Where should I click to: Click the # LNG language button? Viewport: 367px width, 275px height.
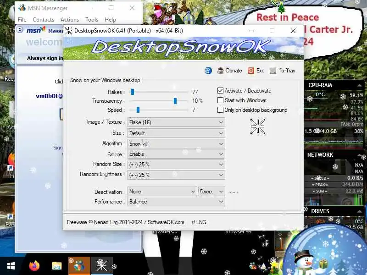(x=199, y=222)
